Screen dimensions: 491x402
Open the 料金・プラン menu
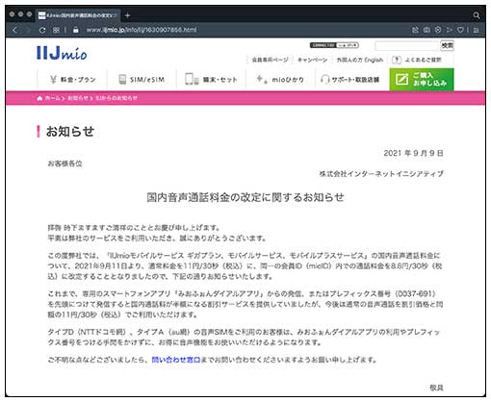(x=72, y=80)
